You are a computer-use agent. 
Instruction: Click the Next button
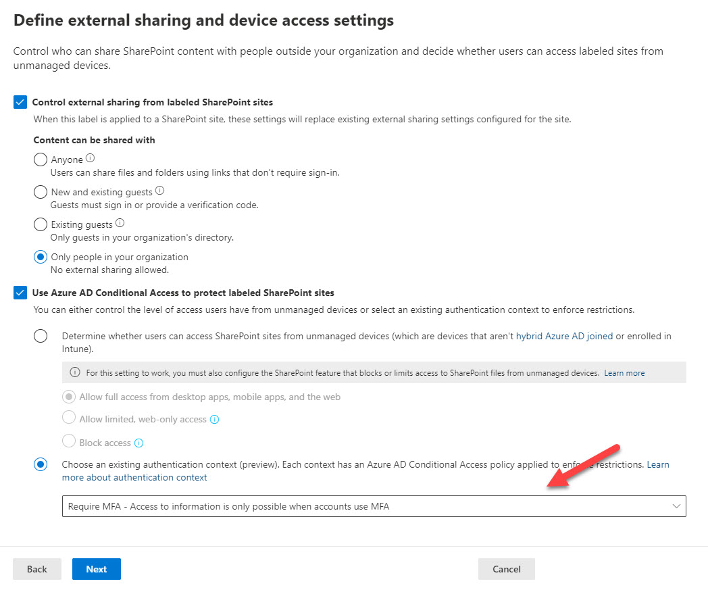(96, 569)
